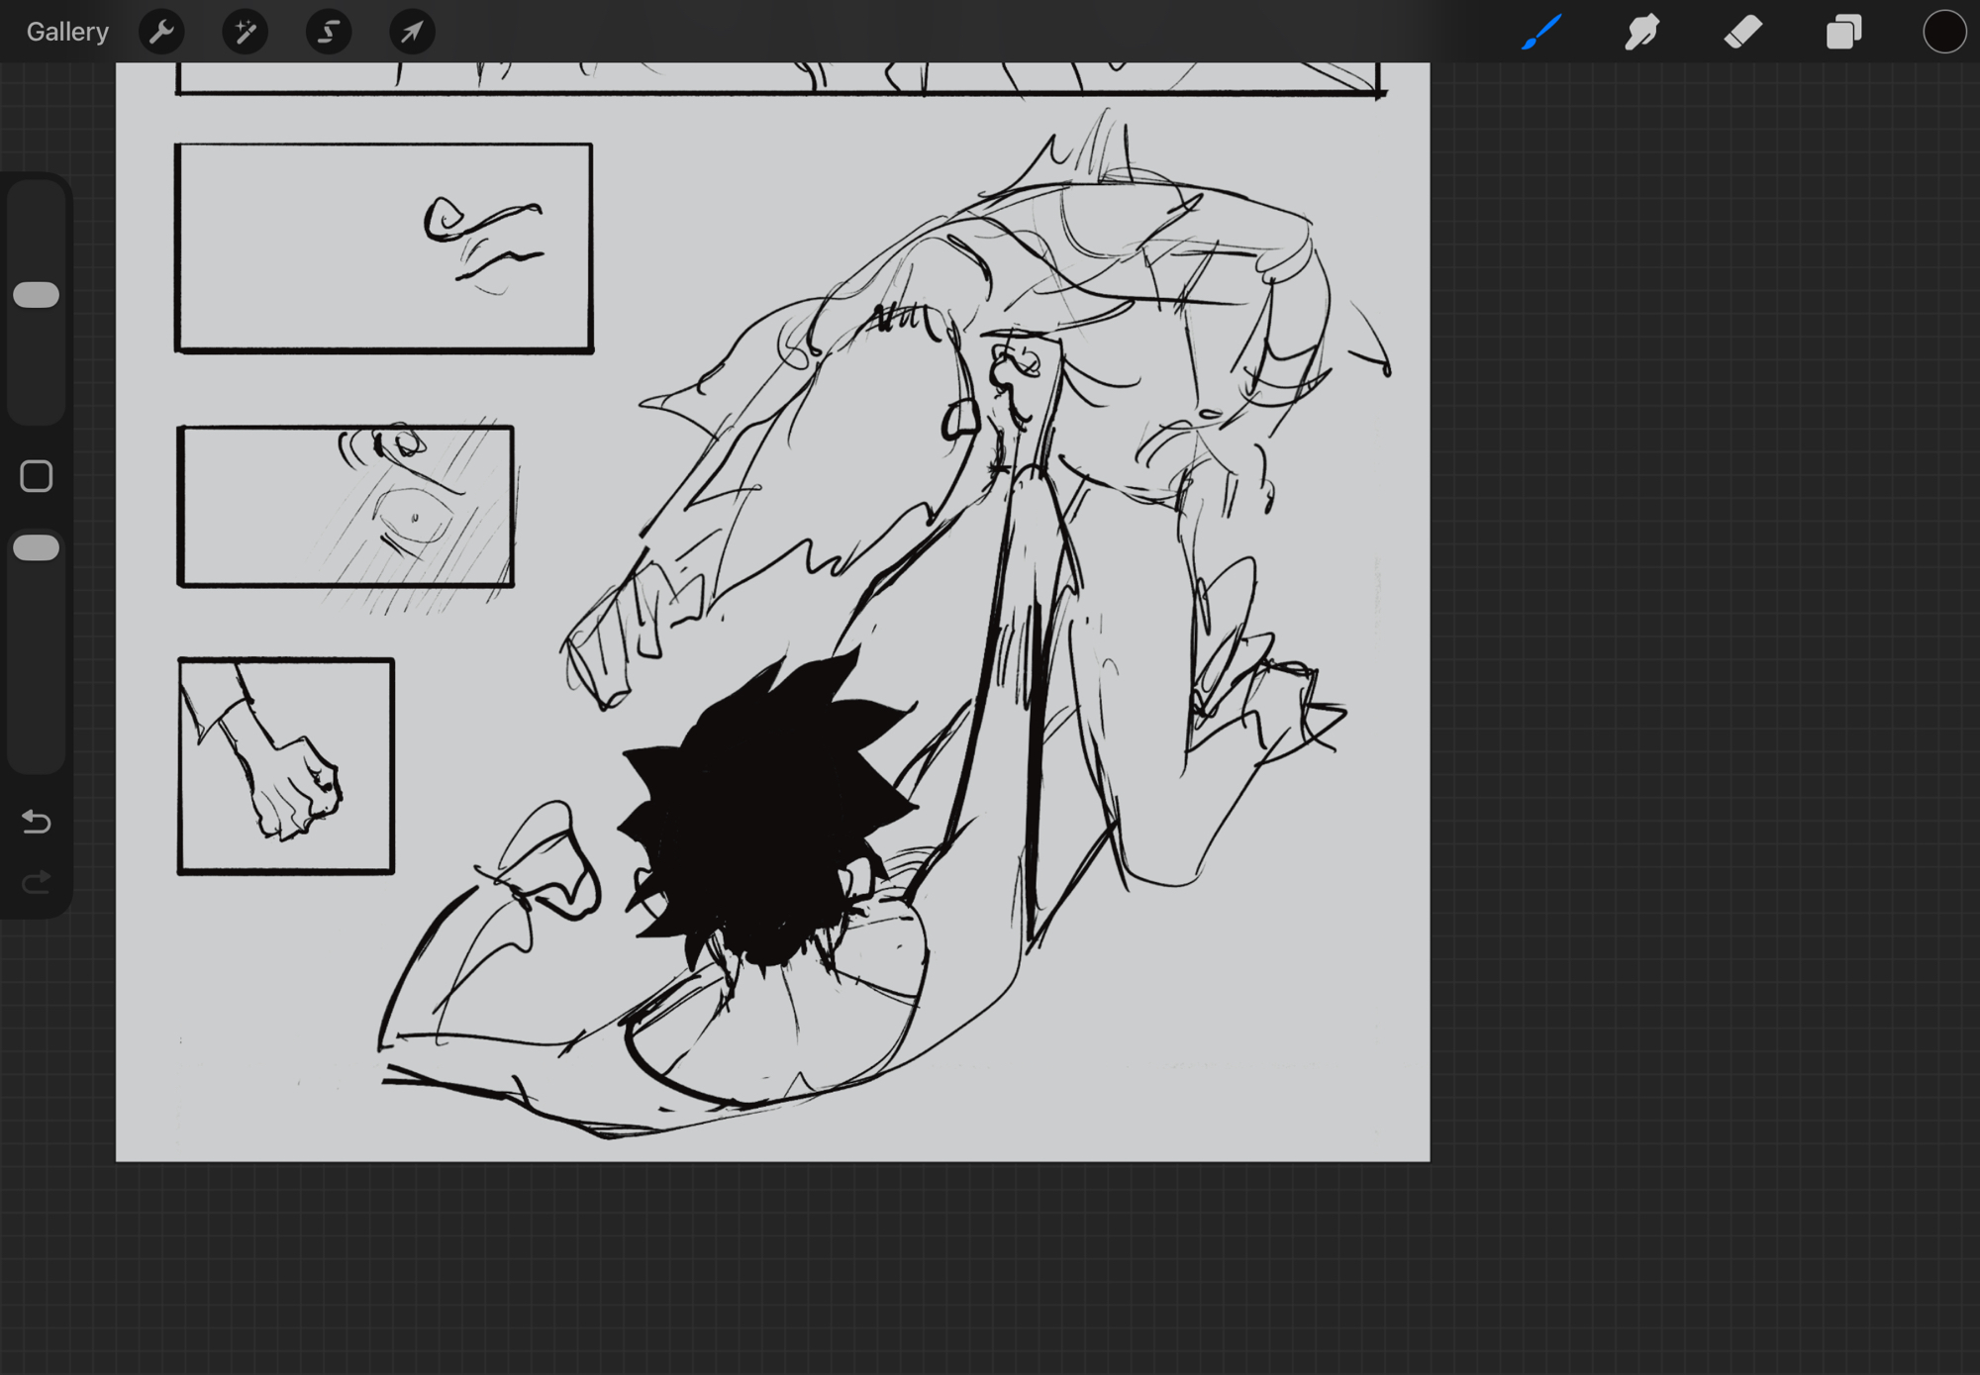Undo the last stroke
Viewport: 1980px width, 1375px height.
point(37,822)
